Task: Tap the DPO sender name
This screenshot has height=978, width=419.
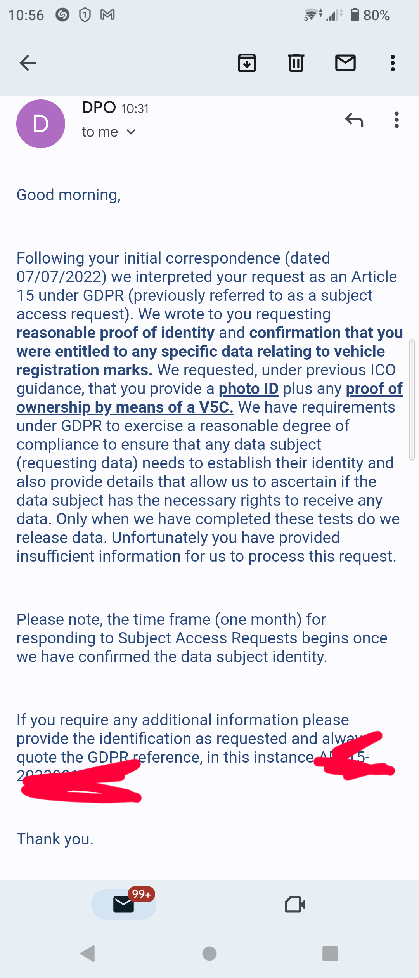Action: (x=99, y=108)
